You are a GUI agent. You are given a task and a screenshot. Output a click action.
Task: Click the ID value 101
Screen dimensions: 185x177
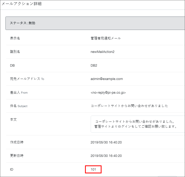[x=93, y=170]
